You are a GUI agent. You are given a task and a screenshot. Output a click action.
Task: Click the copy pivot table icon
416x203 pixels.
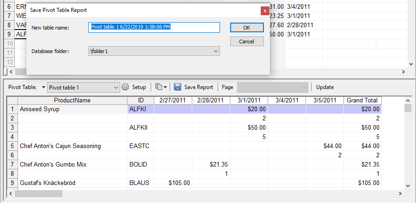[x=159, y=87]
